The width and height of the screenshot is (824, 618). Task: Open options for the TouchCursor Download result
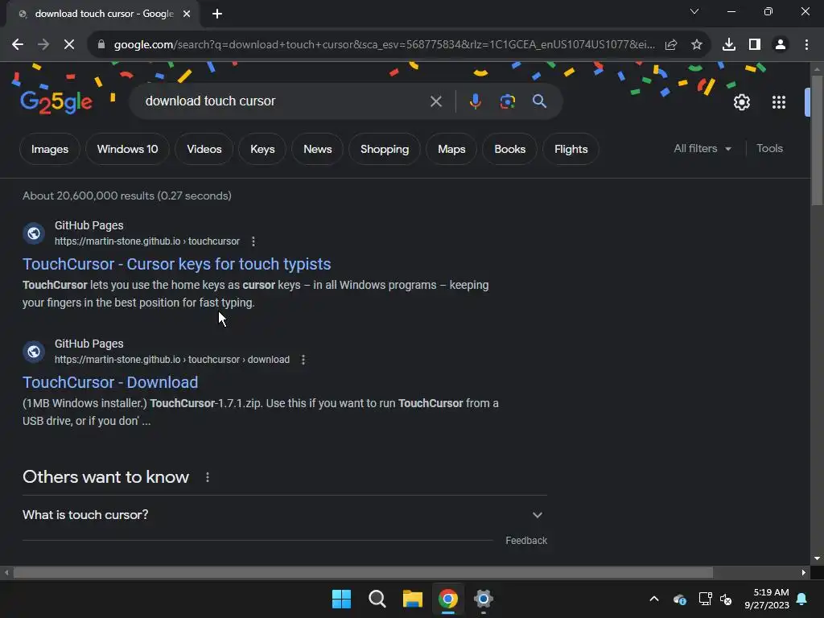pyautogui.click(x=303, y=360)
